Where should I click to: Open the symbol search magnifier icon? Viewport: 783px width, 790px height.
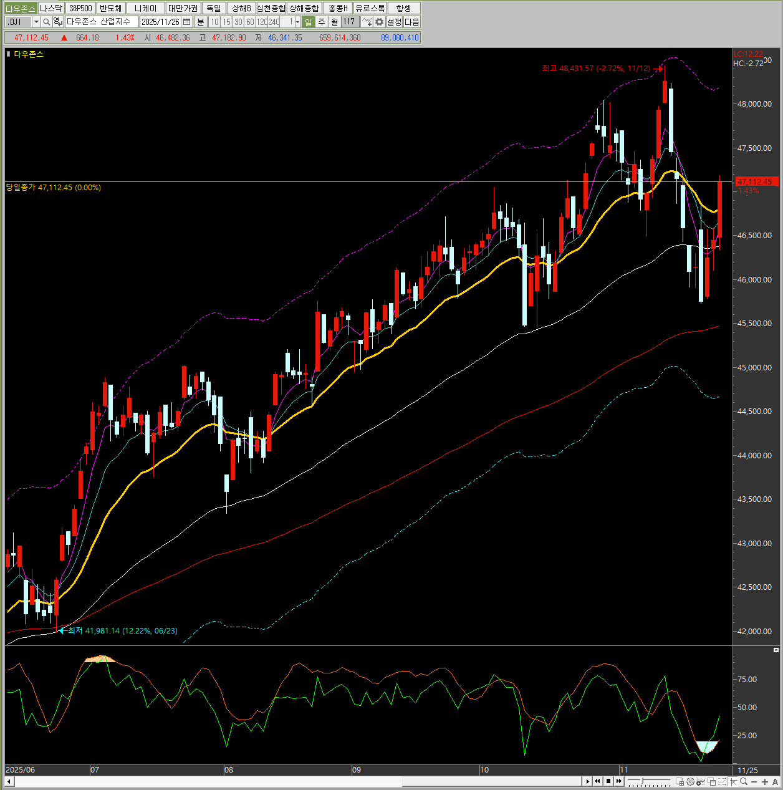tap(46, 22)
